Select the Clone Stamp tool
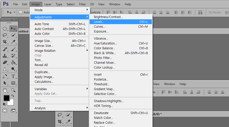 5,56
